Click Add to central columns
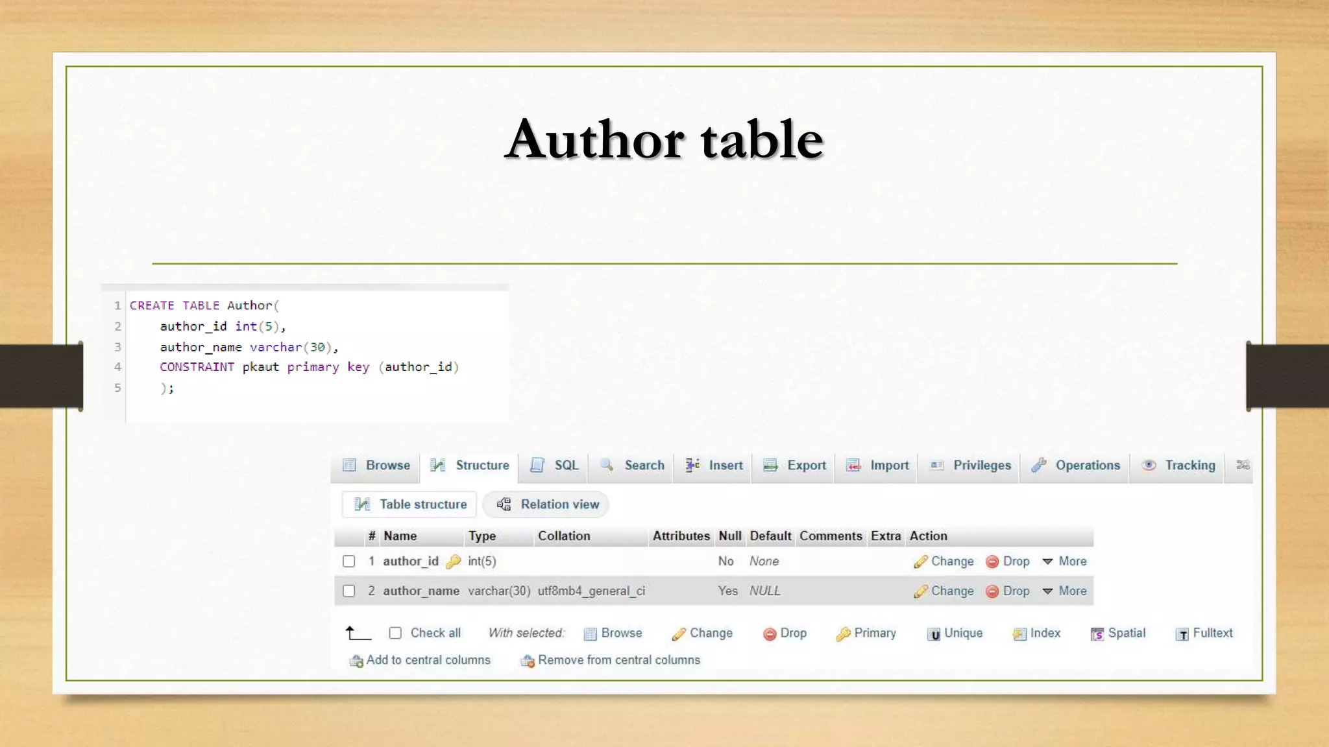The image size is (1329, 747). click(420, 660)
